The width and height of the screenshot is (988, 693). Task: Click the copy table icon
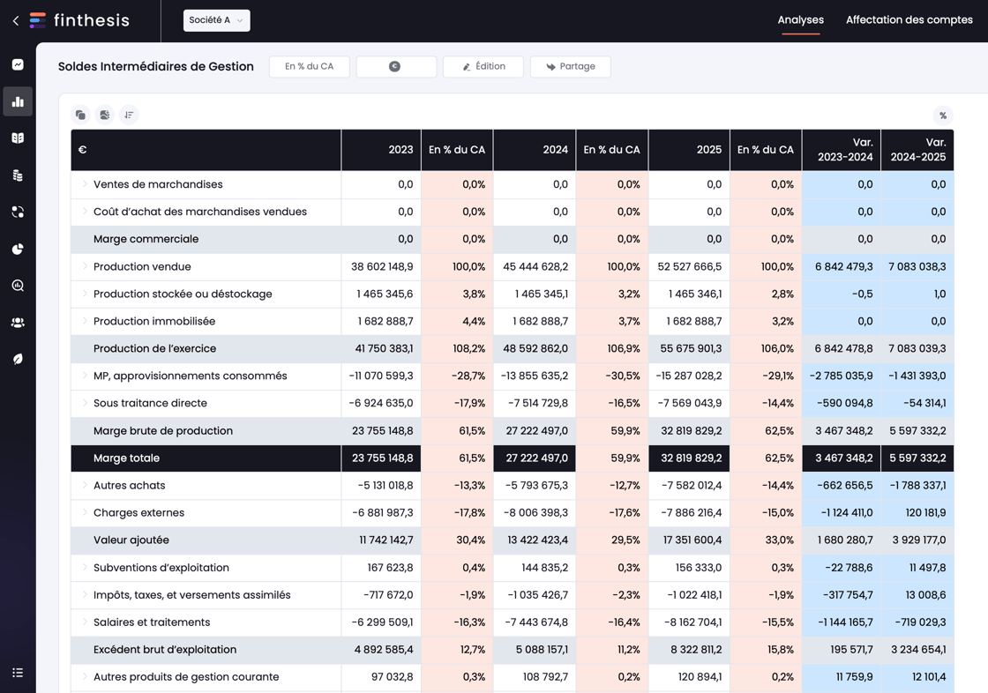(x=80, y=115)
